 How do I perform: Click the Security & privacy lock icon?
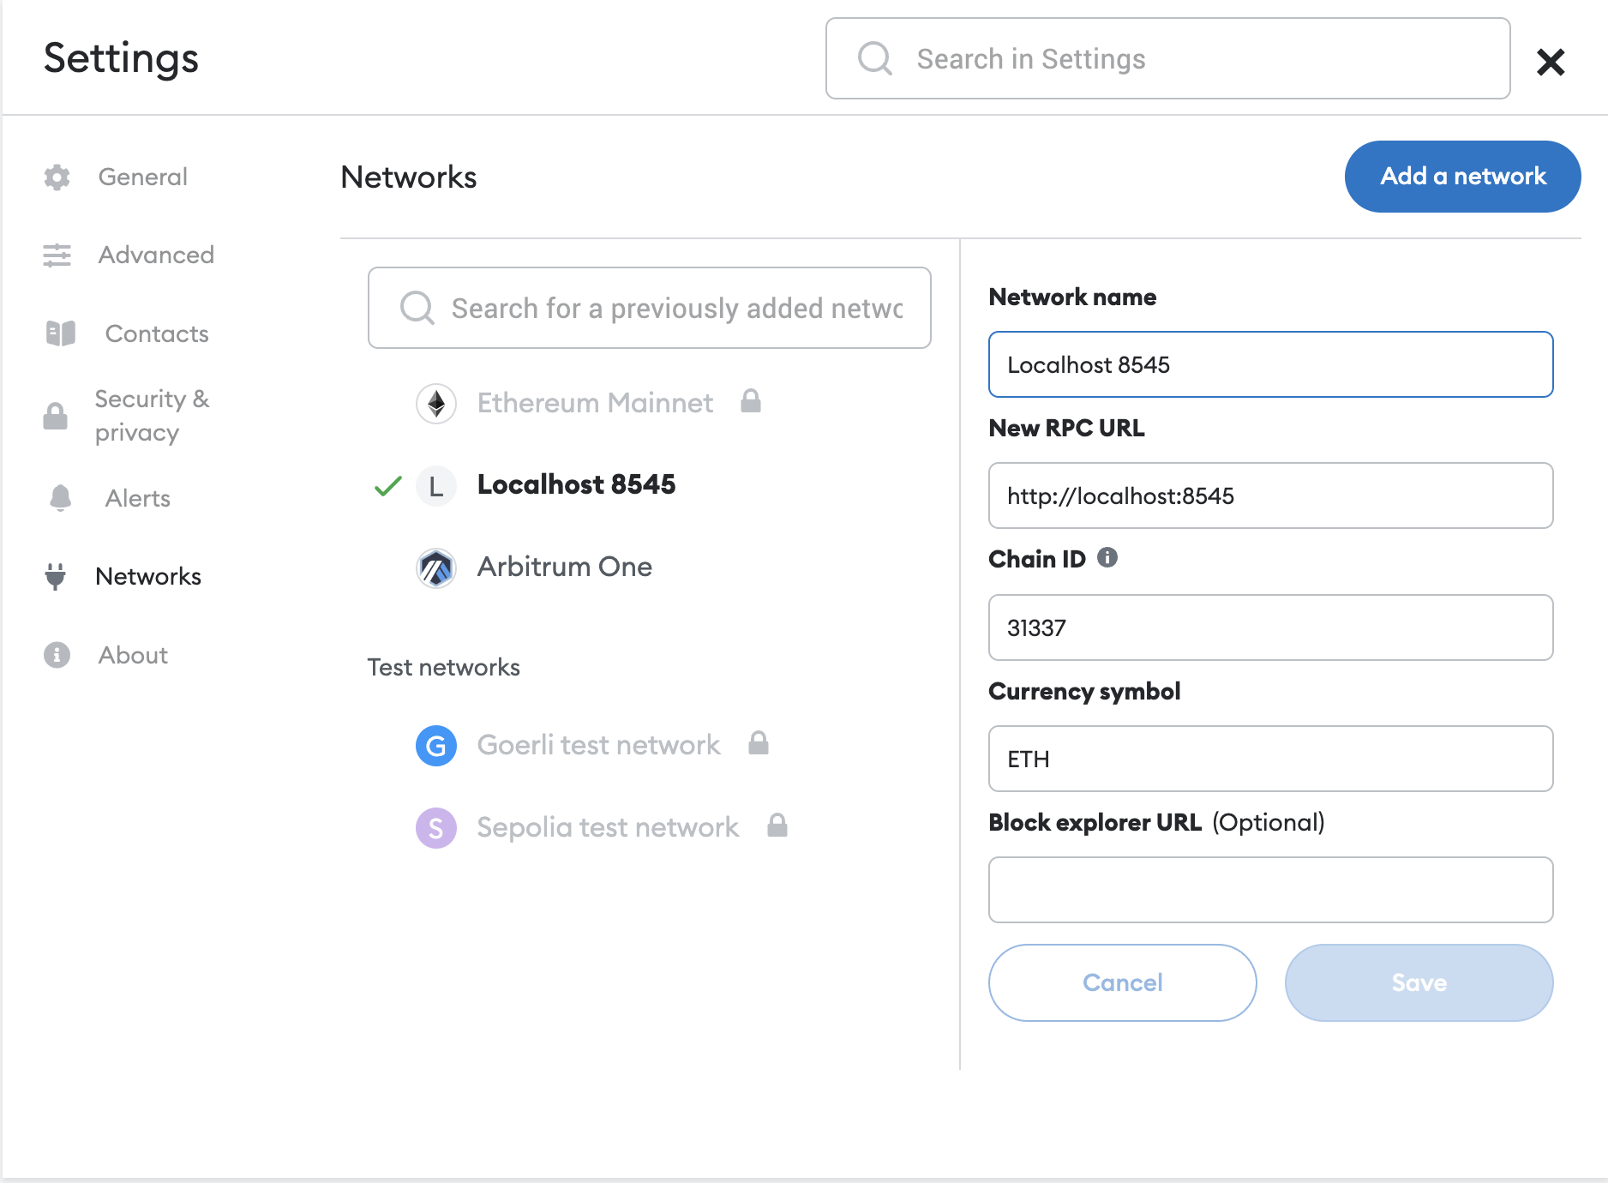pyautogui.click(x=56, y=417)
